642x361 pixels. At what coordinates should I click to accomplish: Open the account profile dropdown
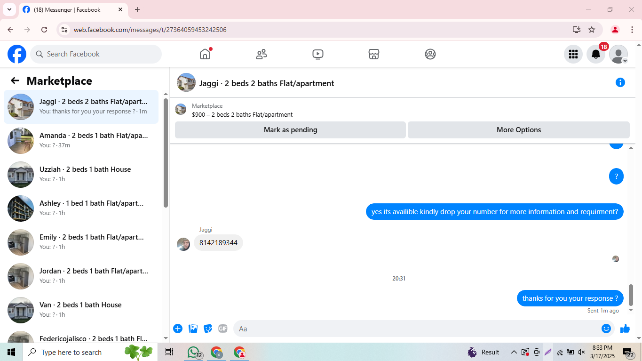[x=618, y=54]
